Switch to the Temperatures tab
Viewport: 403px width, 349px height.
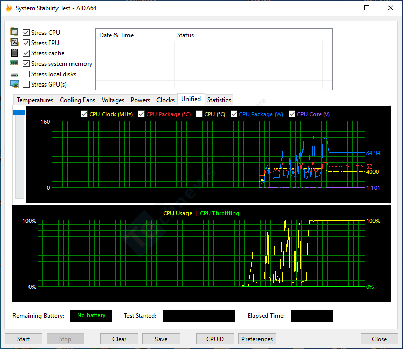(35, 100)
